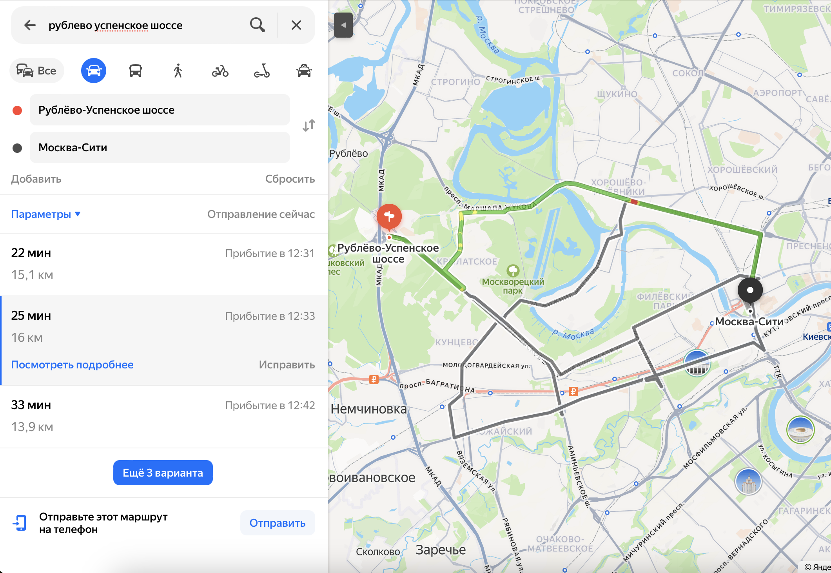Swap start and destination points
Image resolution: width=831 pixels, height=573 pixels.
point(309,125)
